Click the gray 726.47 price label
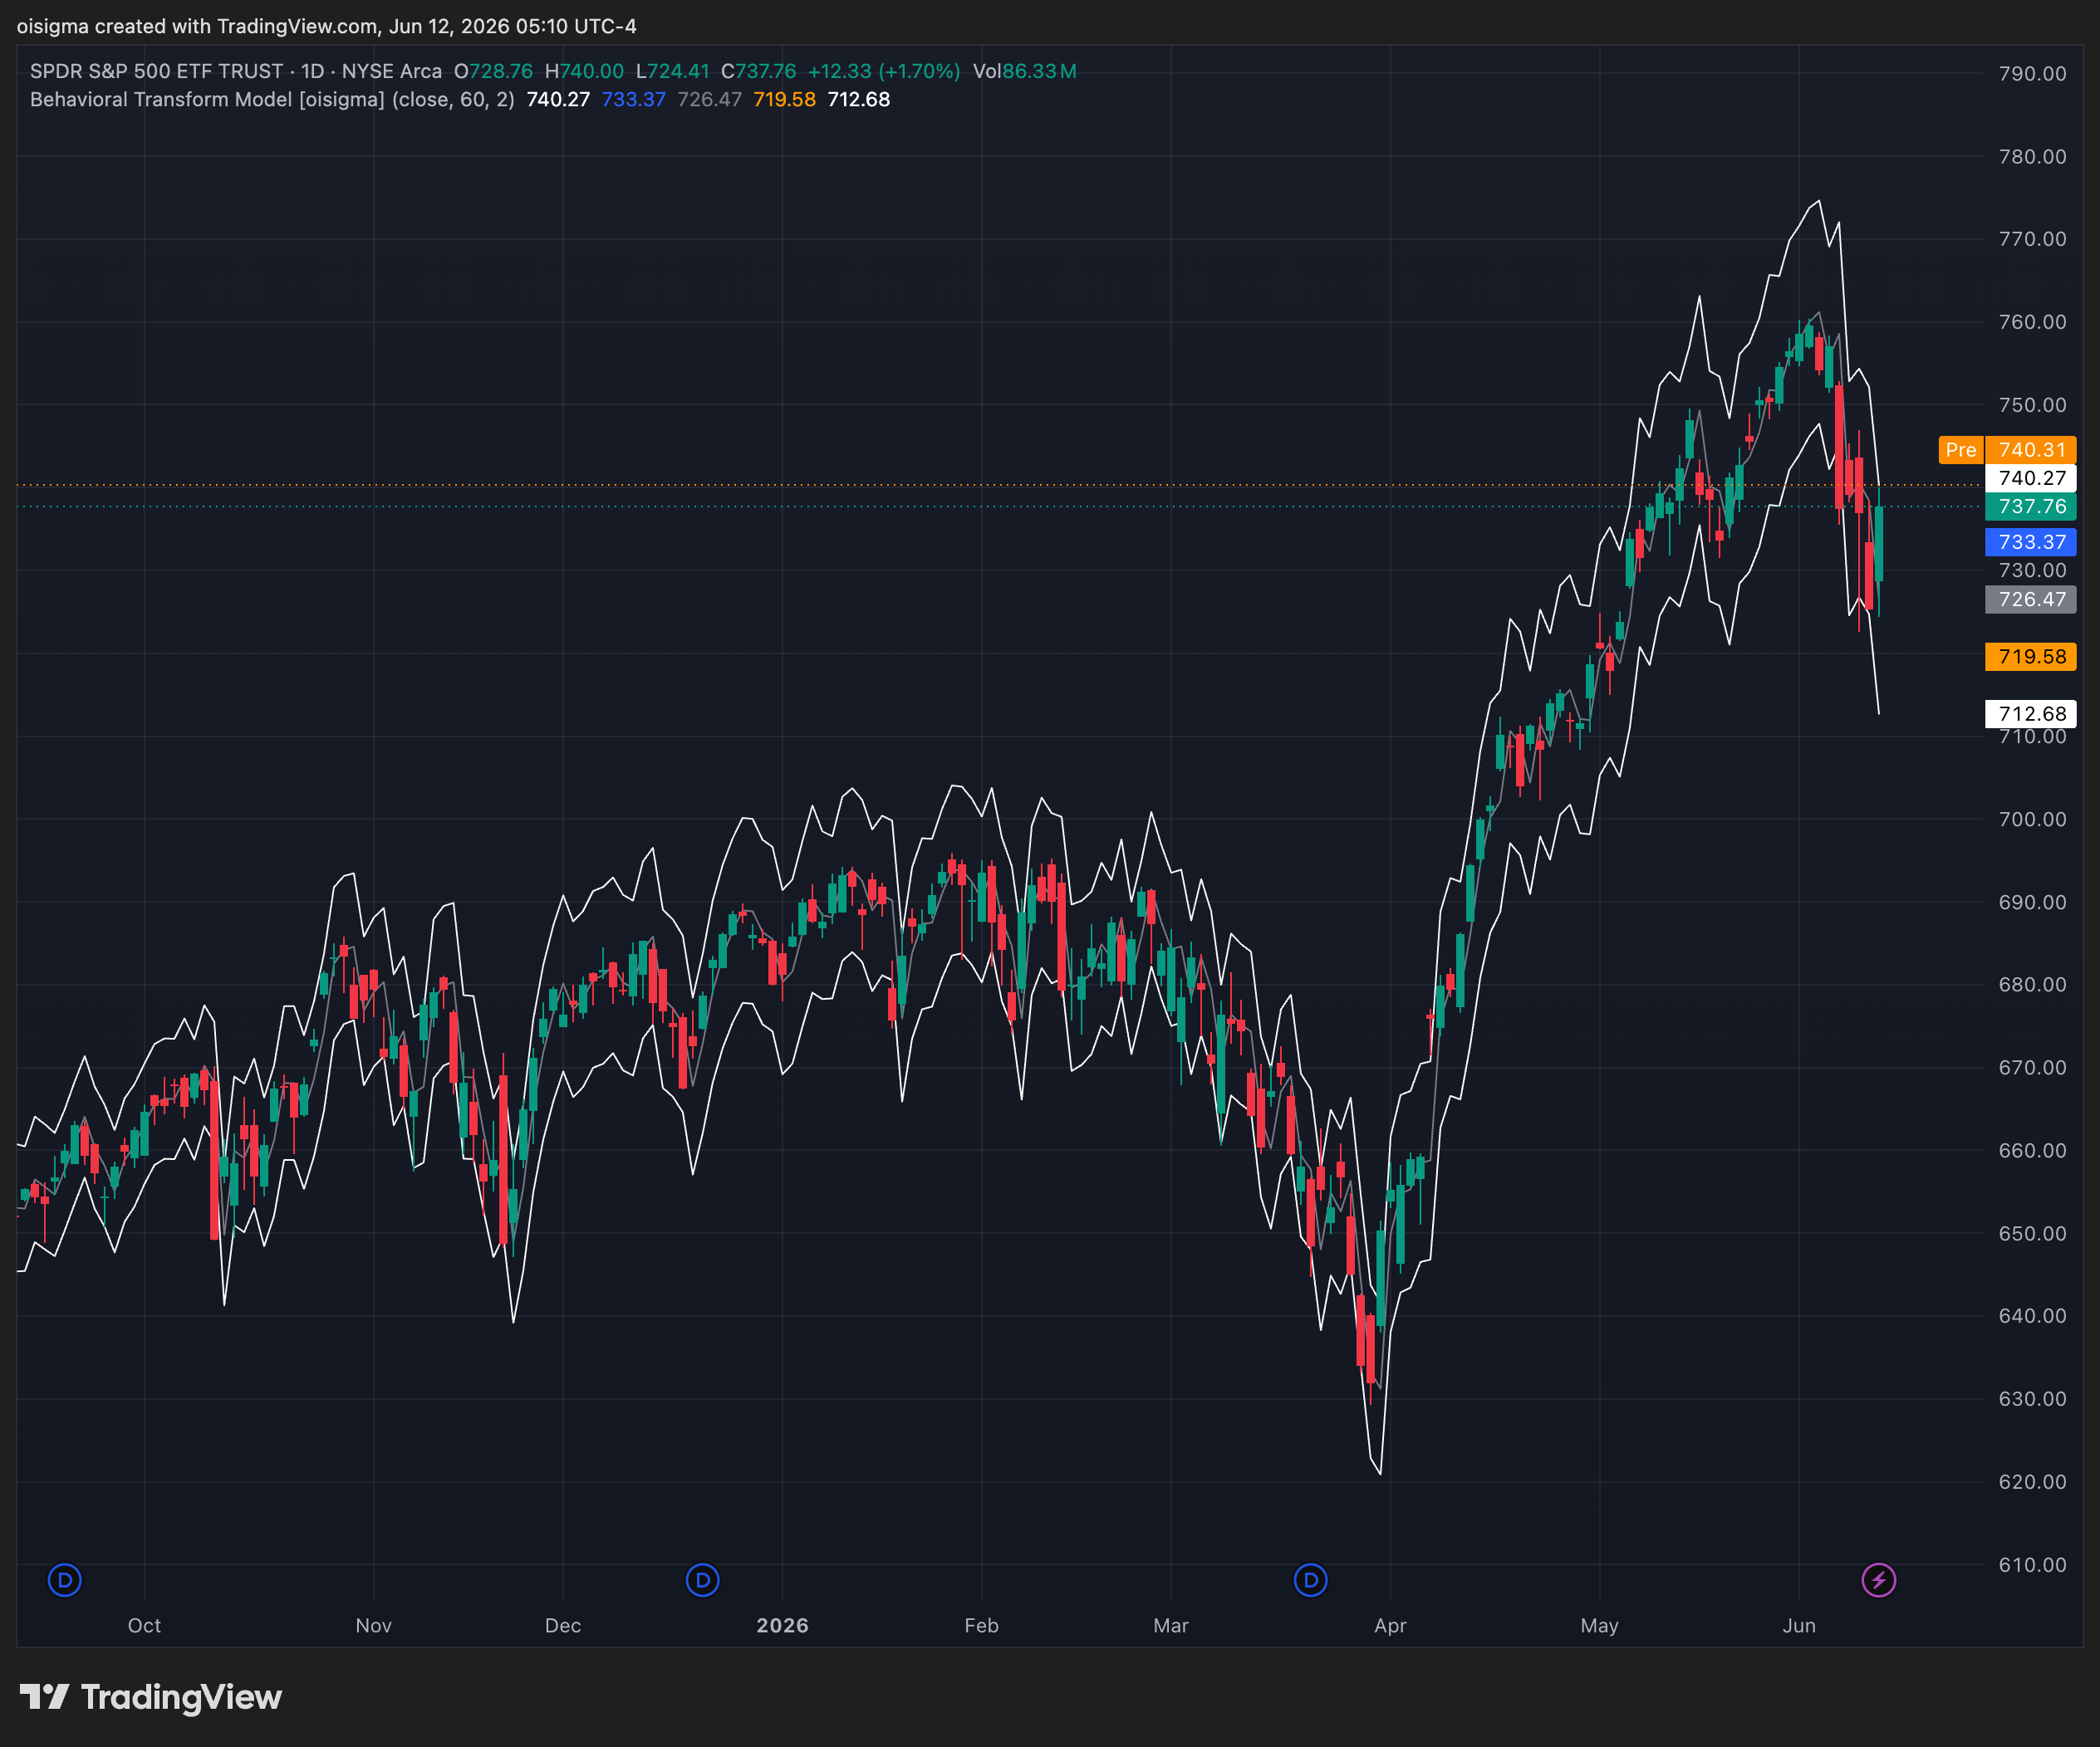2100x1747 pixels. 2031,599
